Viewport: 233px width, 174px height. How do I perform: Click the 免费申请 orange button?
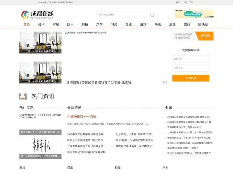pyautogui.click(x=191, y=78)
